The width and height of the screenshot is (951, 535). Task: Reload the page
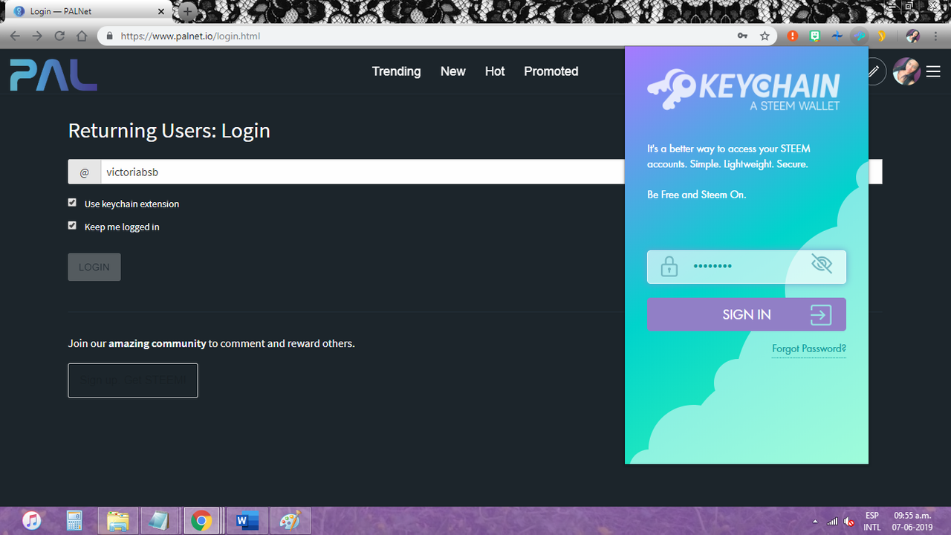[59, 36]
